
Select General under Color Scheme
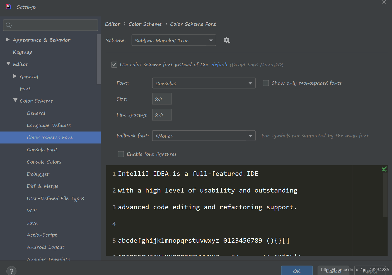click(36, 113)
